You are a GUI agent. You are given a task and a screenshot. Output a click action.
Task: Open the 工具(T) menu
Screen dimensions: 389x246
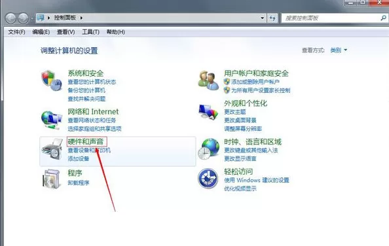90,32
